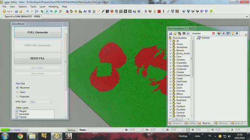Click the brick wall toolbar icon
Viewport: 250px width, 140px height.
(177, 11)
